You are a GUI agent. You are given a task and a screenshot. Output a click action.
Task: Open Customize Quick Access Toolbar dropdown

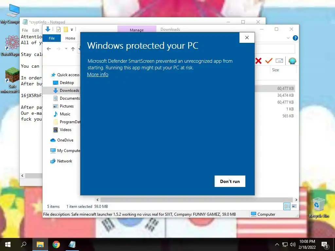click(72, 30)
